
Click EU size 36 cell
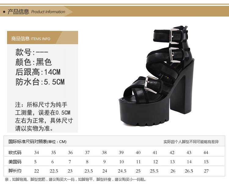70,153
